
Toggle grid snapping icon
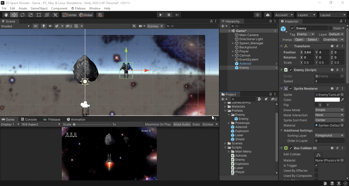(x=100, y=15)
